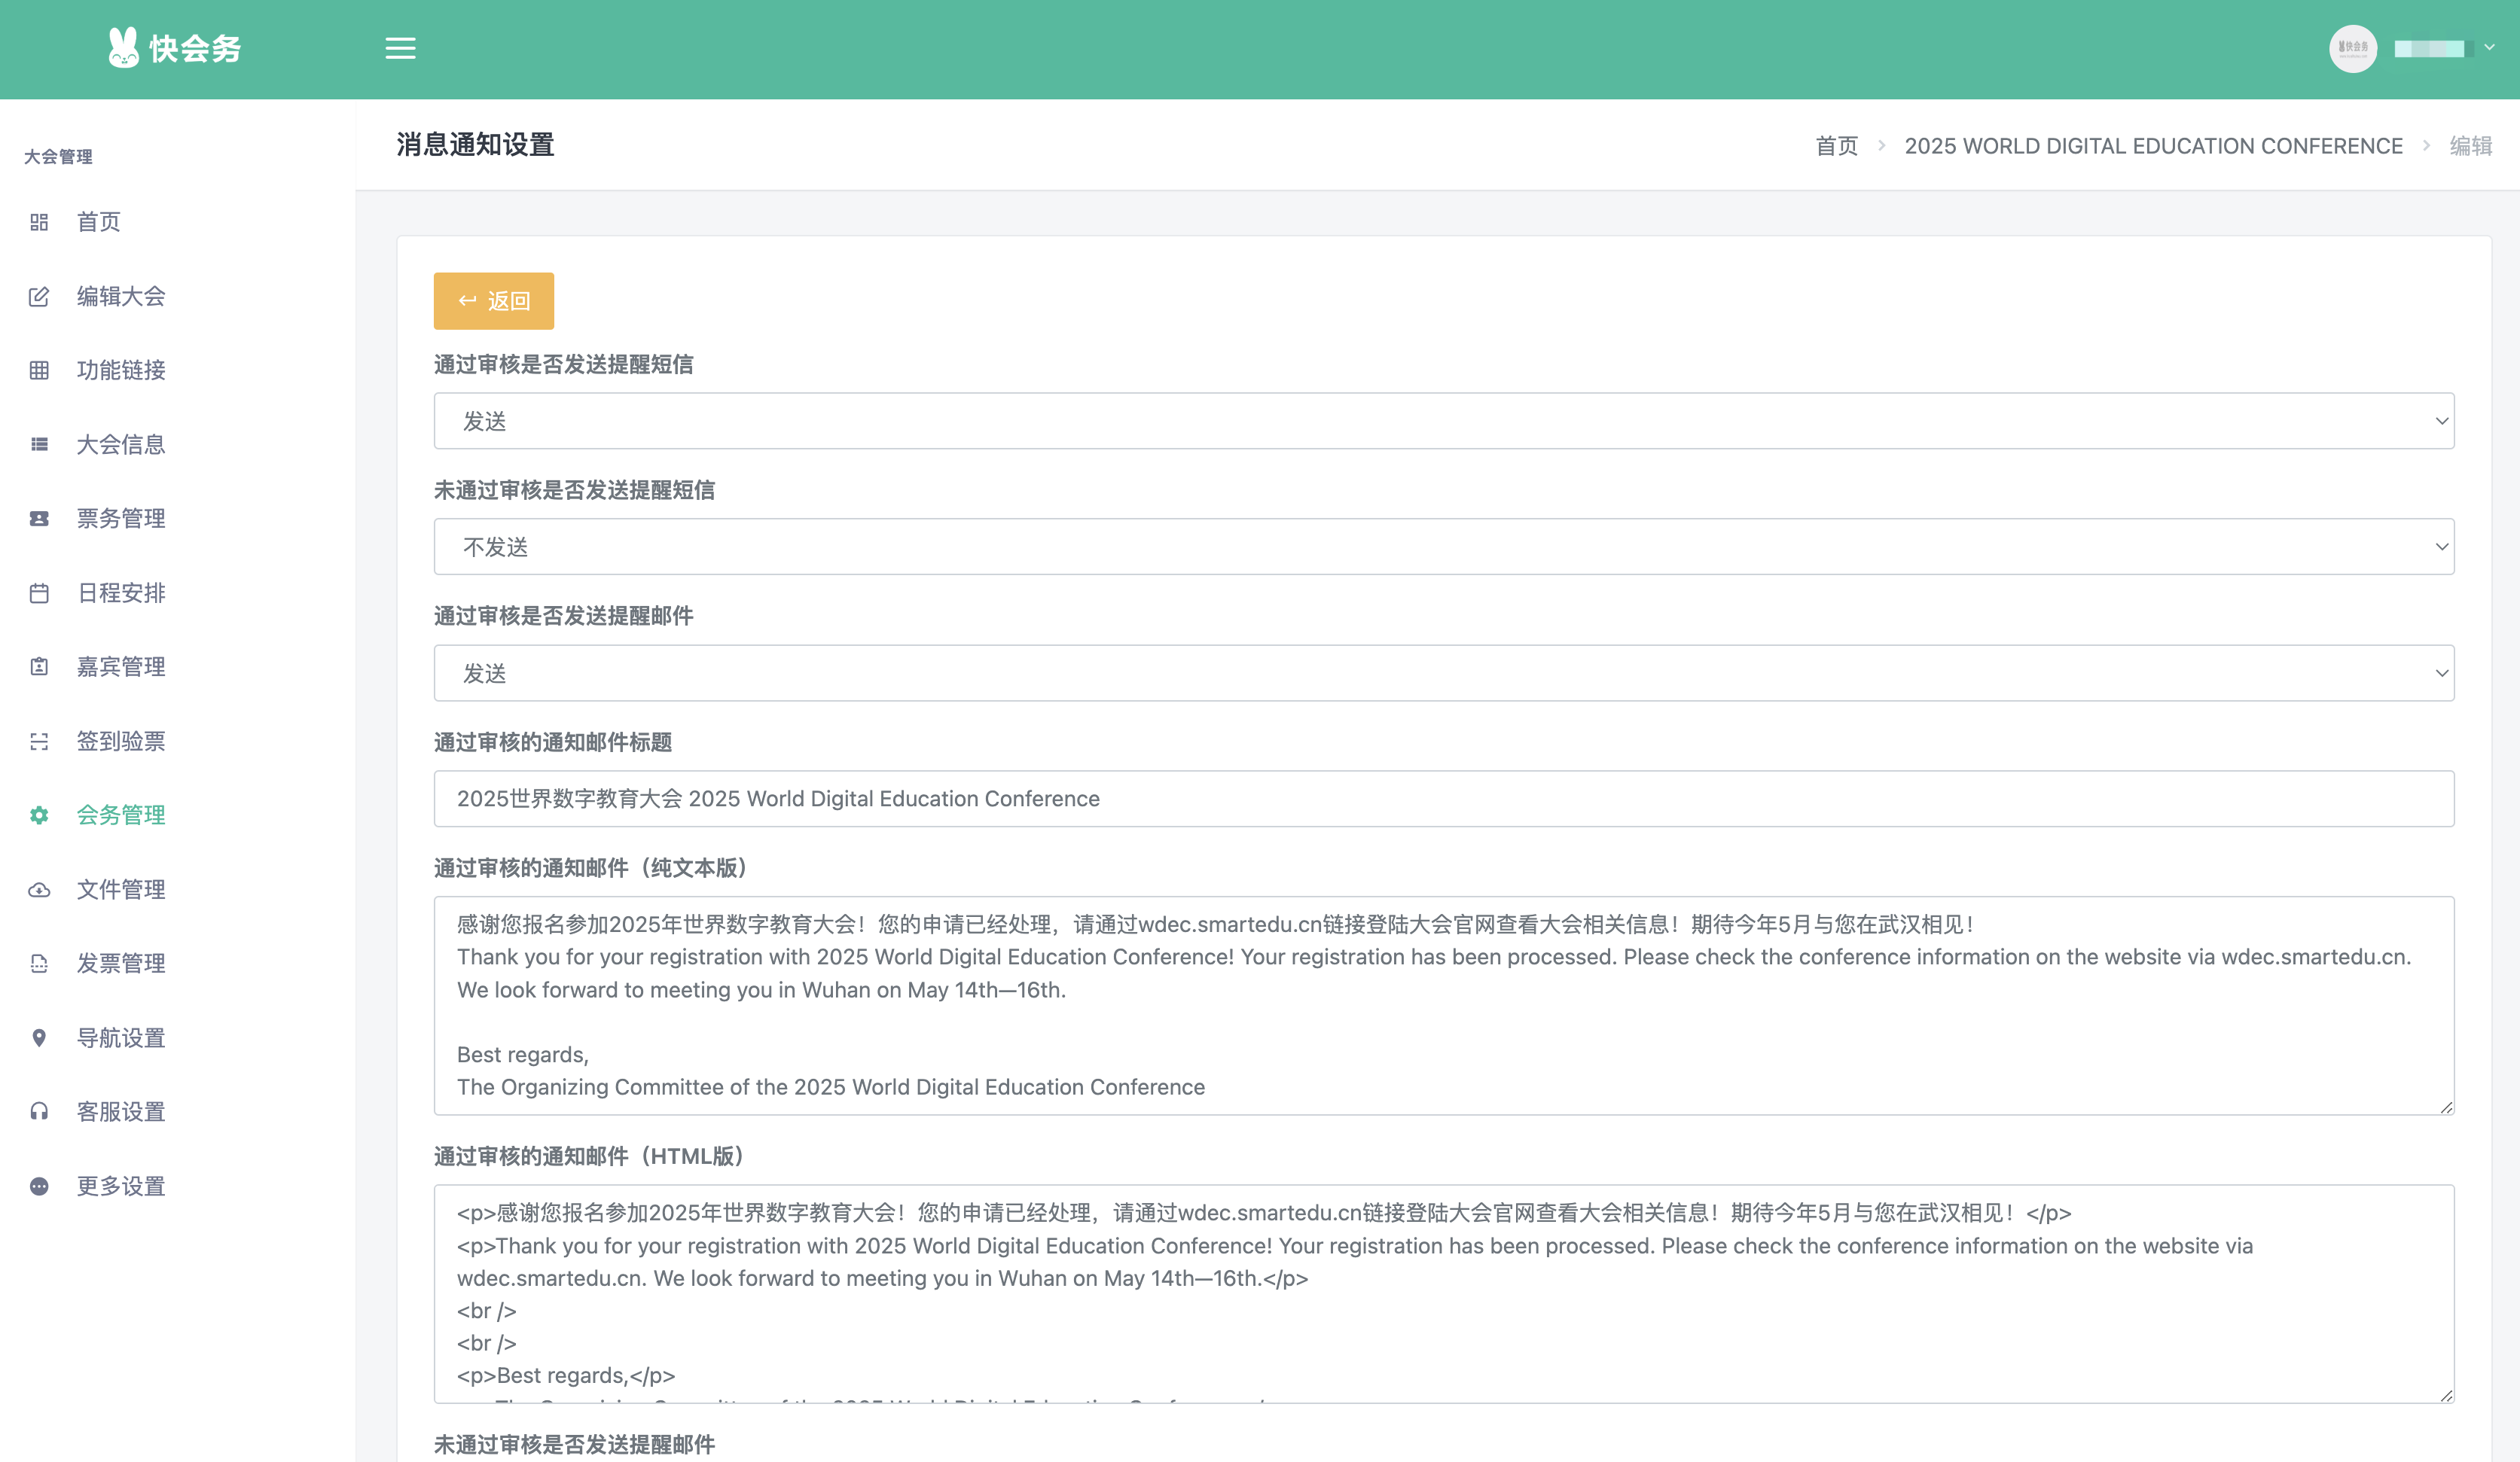Click the 日程安排 calendar icon
This screenshot has height=1462, width=2520.
point(39,592)
